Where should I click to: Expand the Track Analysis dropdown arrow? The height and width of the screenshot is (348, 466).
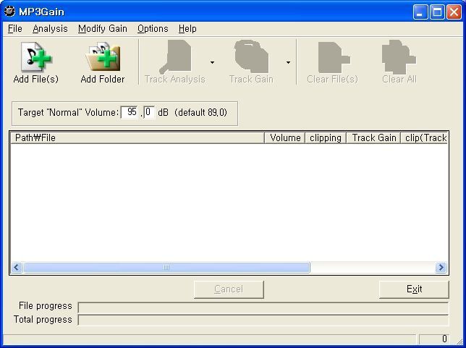click(x=212, y=62)
